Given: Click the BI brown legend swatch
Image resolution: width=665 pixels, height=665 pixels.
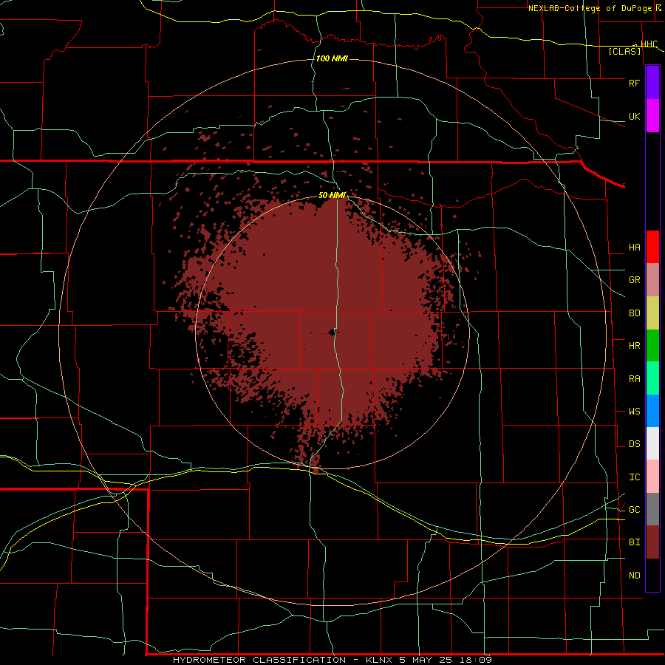Looking at the screenshot, I should 652,542.
